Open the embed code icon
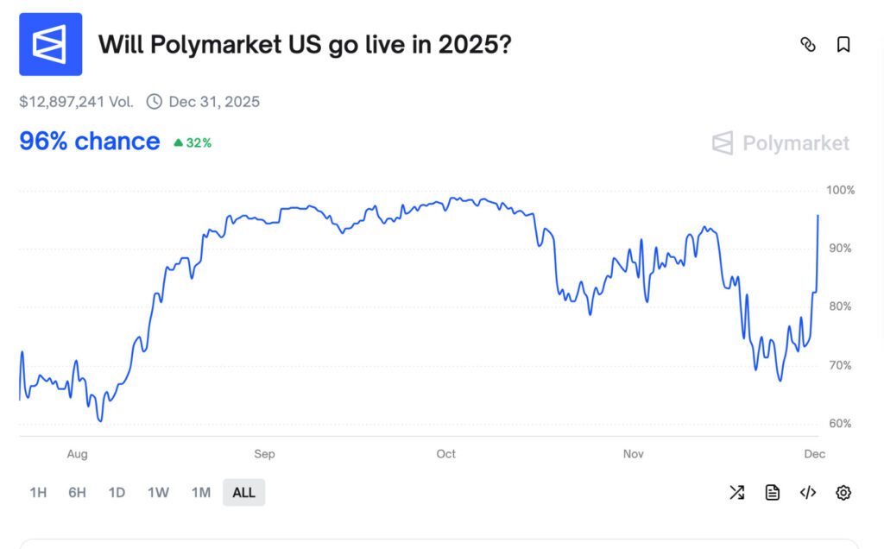Viewport: 884px width, 549px height. pos(806,493)
